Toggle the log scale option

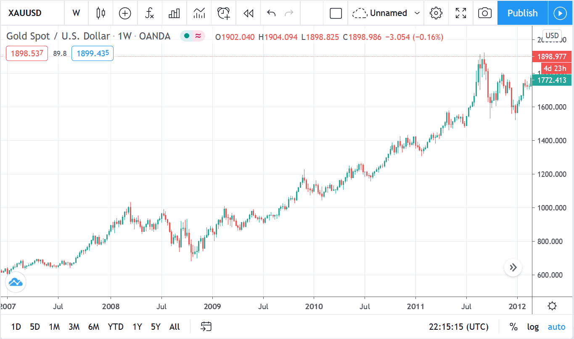(533, 327)
